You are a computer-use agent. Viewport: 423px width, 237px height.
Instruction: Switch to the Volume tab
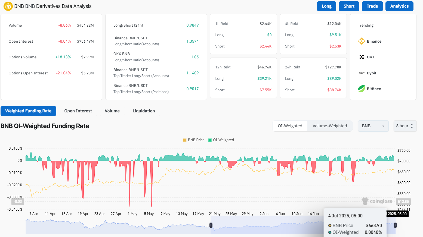(112, 111)
